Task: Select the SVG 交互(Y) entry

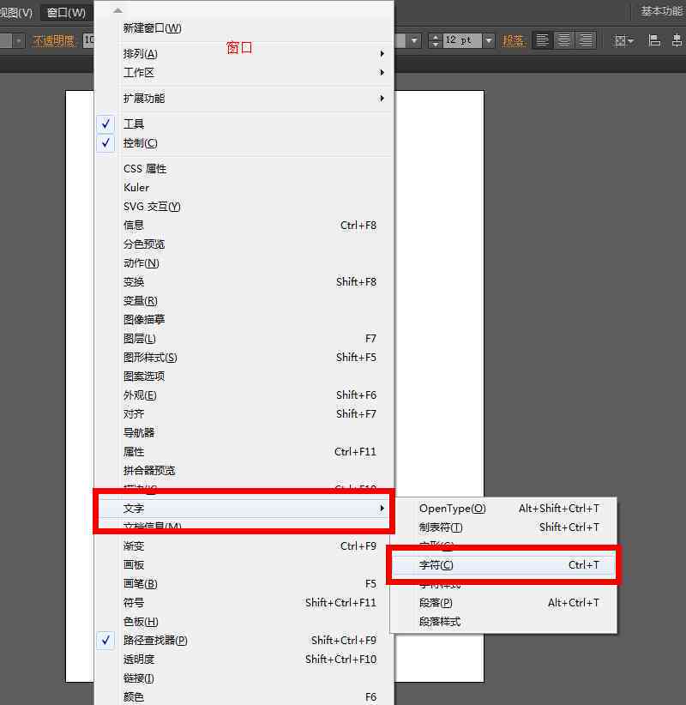Action: (244, 207)
